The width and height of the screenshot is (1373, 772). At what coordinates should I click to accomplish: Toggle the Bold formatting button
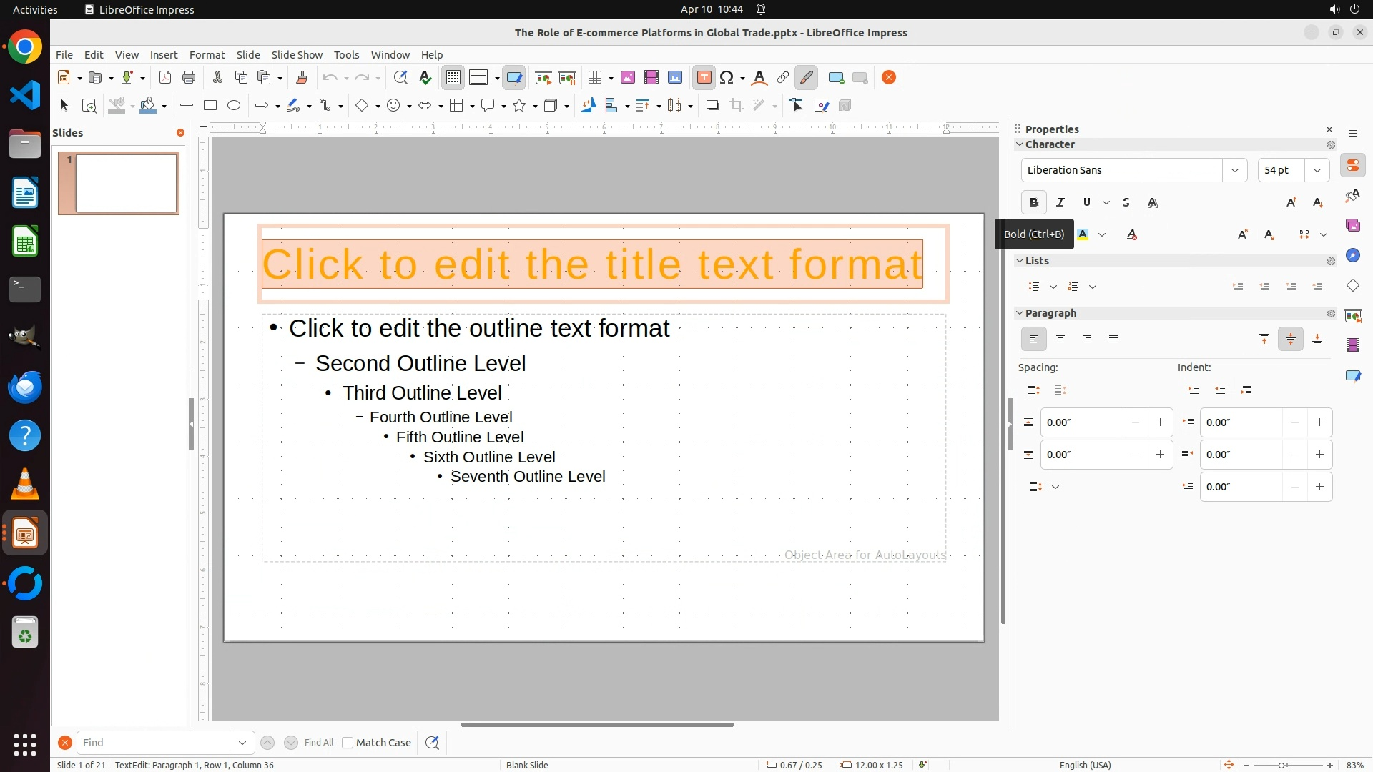1033,203
